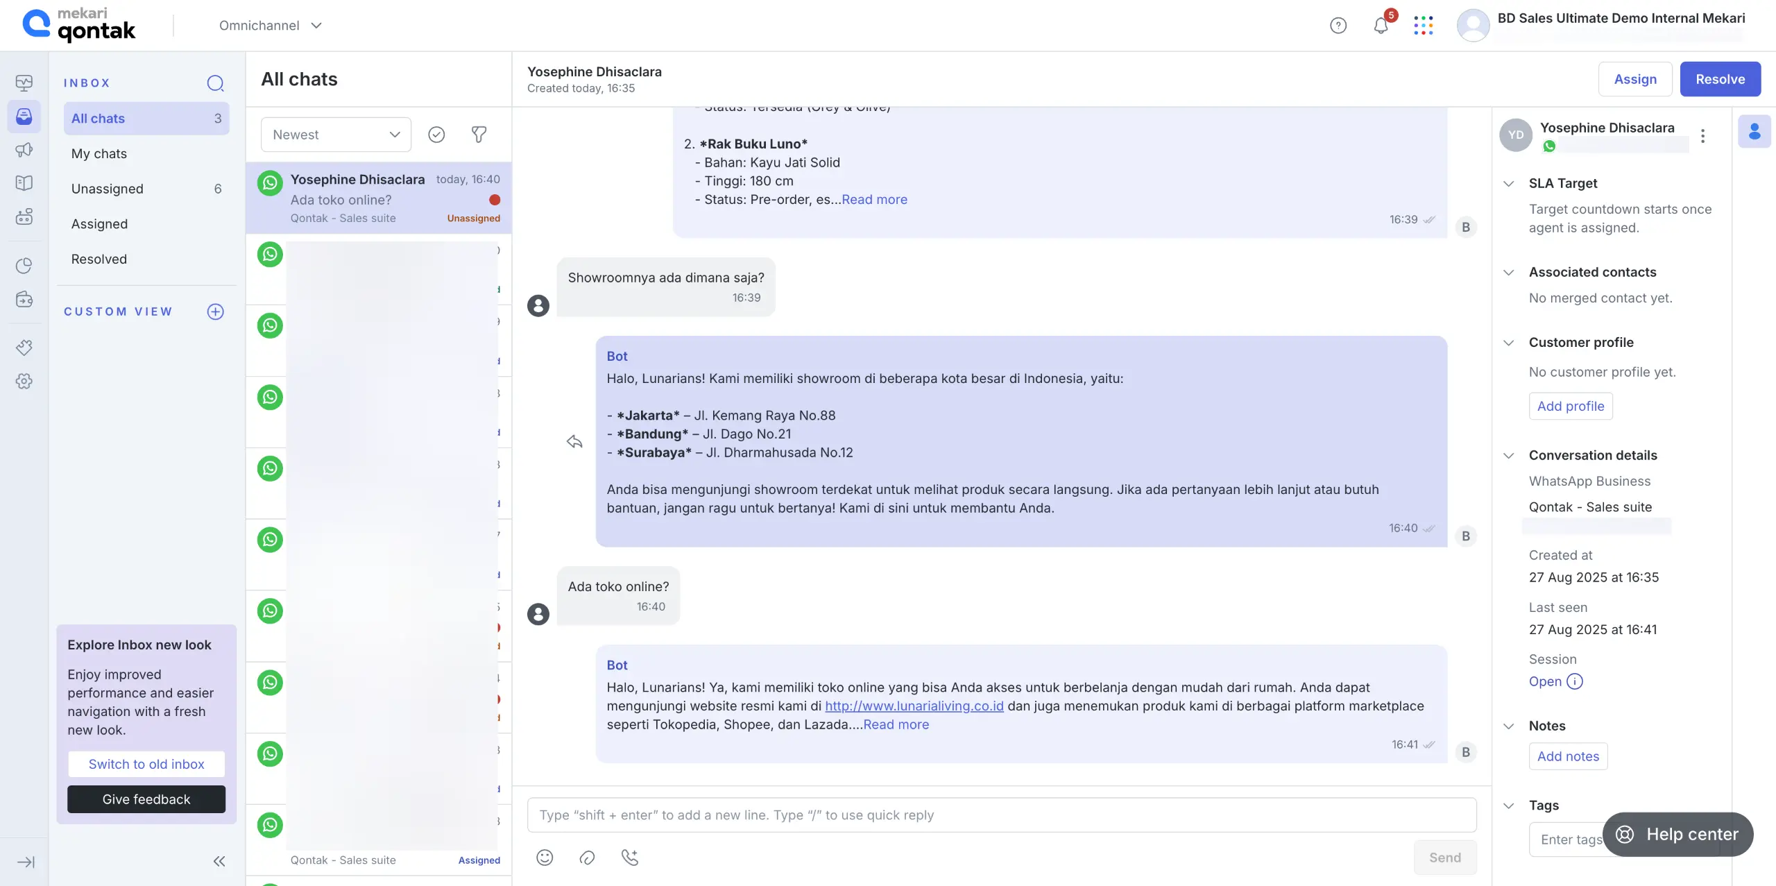
Task: Open the notifications bell
Action: [x=1381, y=26]
